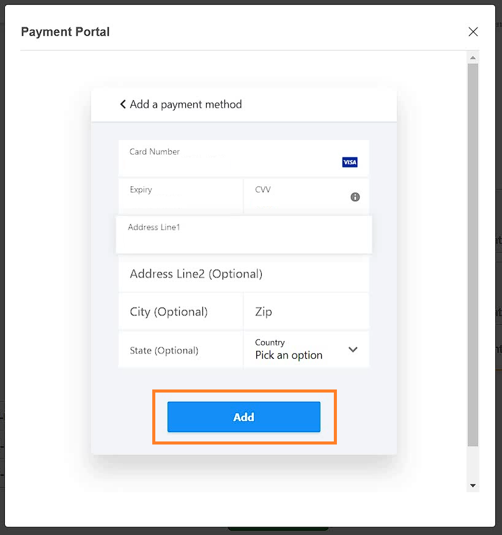Expand the Country dropdown arrow
The height and width of the screenshot is (535, 502).
click(x=353, y=349)
